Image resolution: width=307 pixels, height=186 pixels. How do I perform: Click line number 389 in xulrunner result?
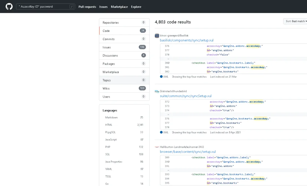(167, 157)
